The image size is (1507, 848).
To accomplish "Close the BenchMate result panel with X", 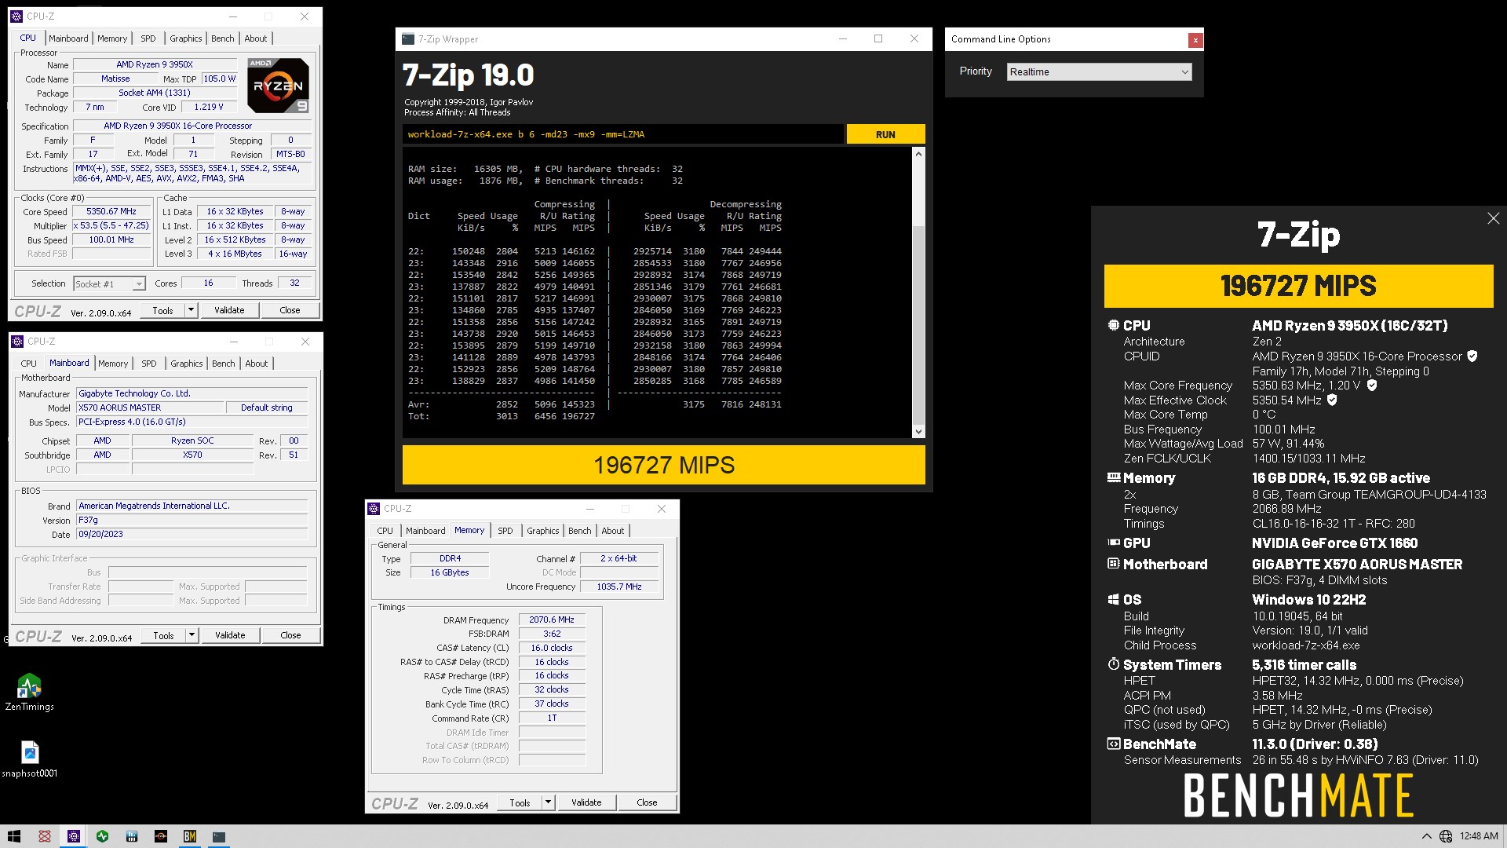I will point(1493,218).
